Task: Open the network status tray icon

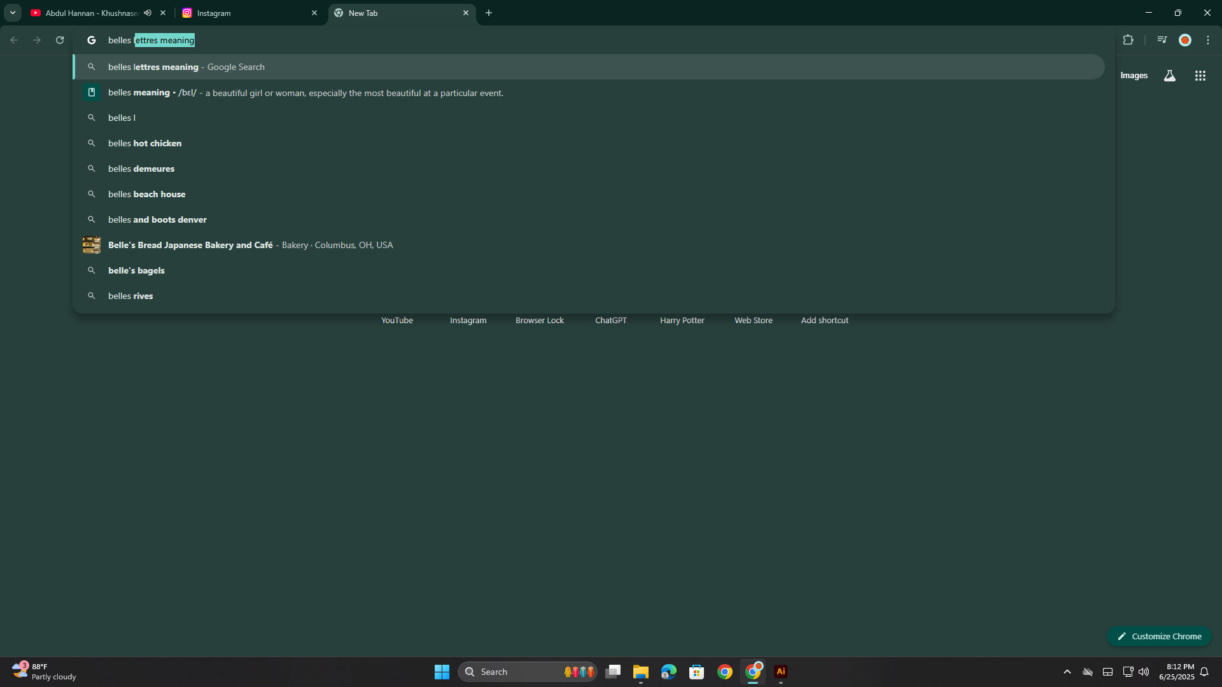Action: pos(1128,672)
